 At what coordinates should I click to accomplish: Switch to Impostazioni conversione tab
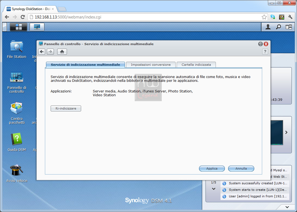pos(151,65)
